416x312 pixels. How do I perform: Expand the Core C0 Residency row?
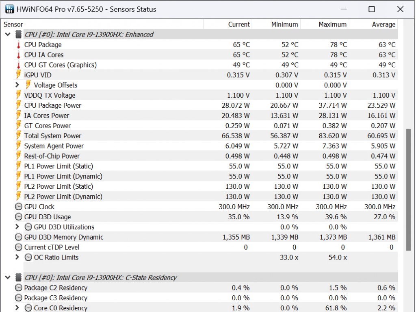[17, 308]
